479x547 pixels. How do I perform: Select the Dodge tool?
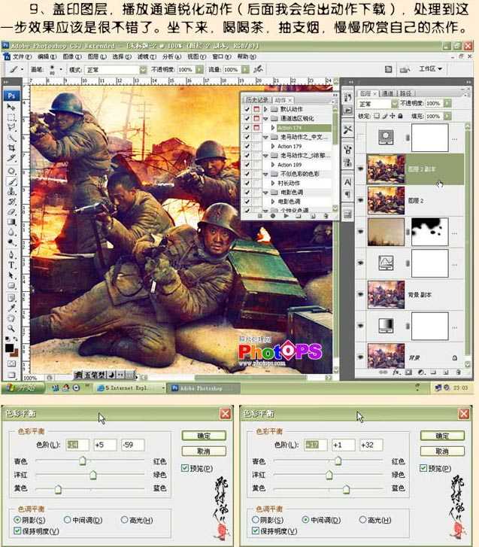(11, 242)
